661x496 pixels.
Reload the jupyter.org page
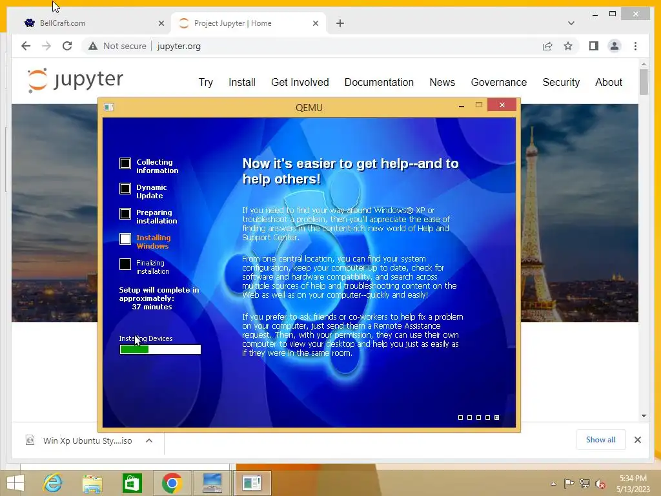click(67, 46)
